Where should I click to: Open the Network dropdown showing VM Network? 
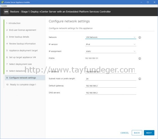coord(111,37)
